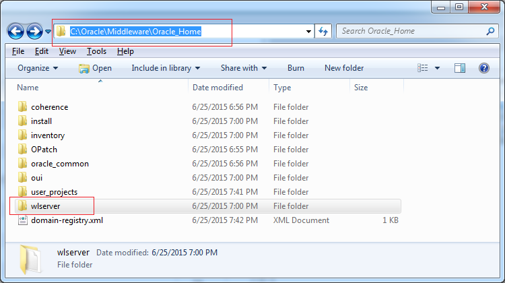Viewport: 505px width, 283px height.
Task: Open the Tools menu
Action: (96, 51)
